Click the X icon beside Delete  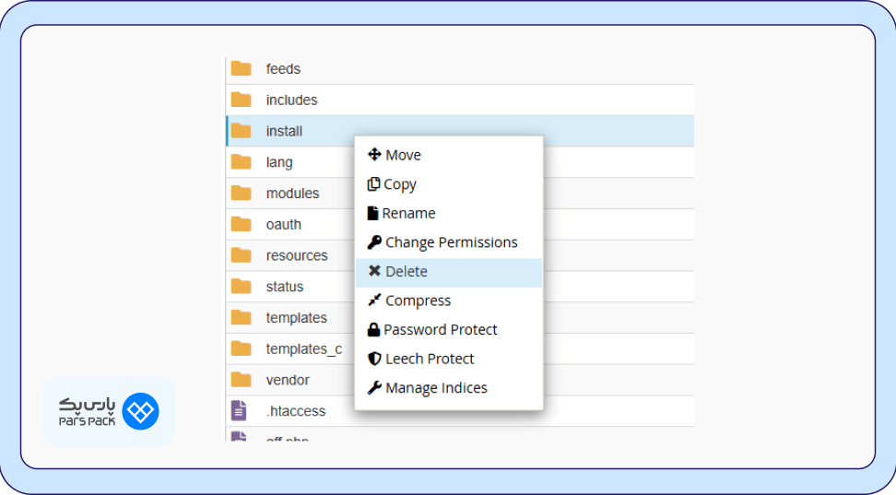coord(374,271)
